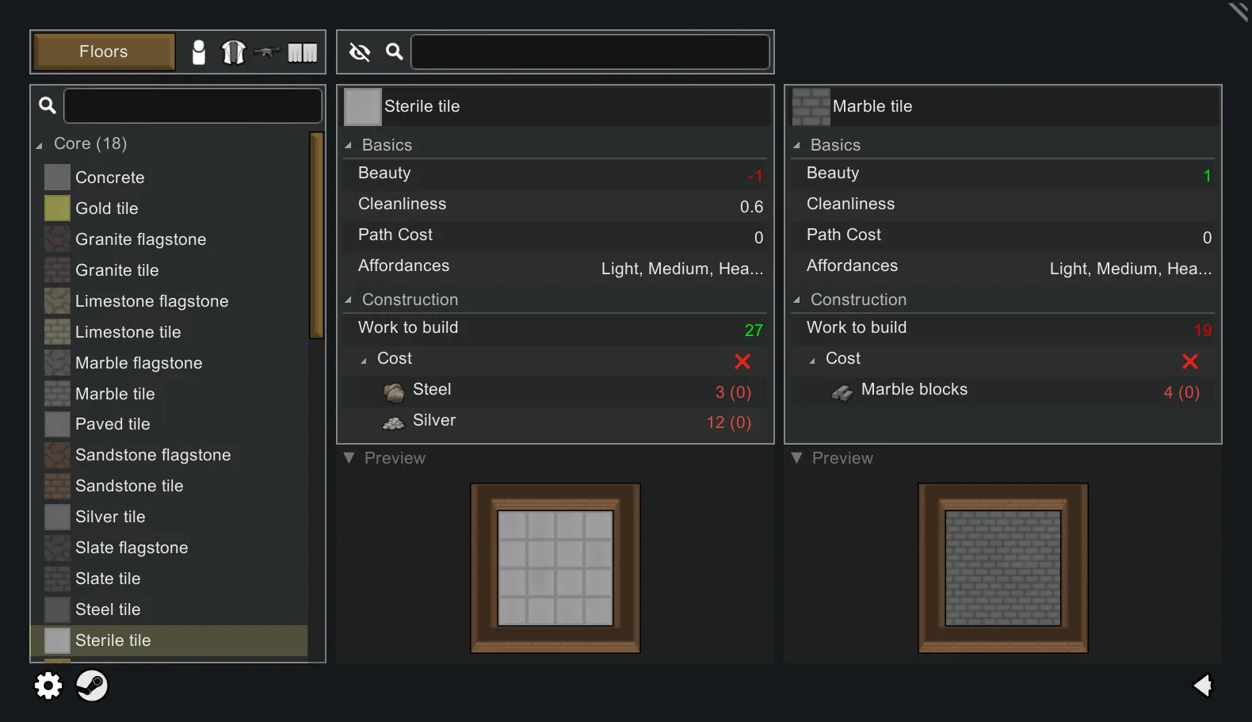Select Slate flagstone from the list
This screenshot has height=722, width=1252.
(x=132, y=548)
